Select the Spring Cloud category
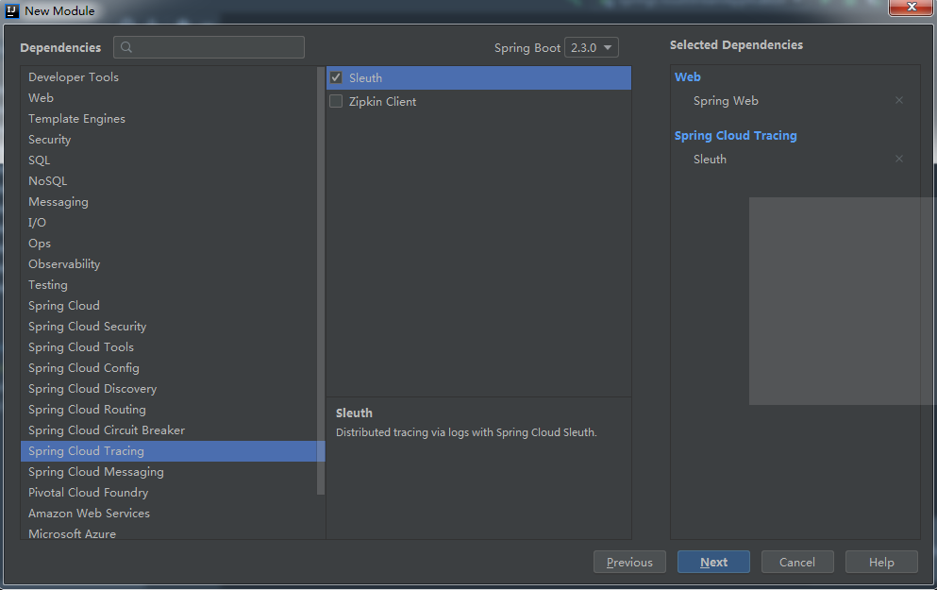937x590 pixels. pyautogui.click(x=169, y=306)
